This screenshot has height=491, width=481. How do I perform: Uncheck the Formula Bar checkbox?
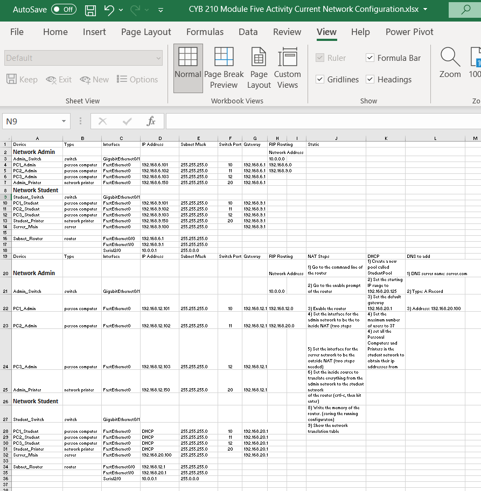pyautogui.click(x=370, y=58)
